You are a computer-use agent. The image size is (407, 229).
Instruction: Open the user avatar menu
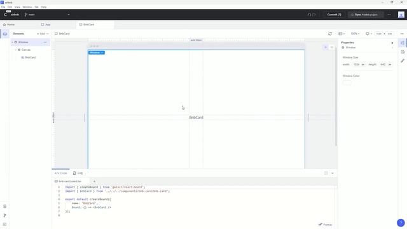point(401,15)
